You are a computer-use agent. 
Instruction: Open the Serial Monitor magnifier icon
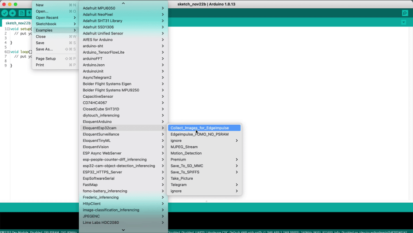(405, 13)
